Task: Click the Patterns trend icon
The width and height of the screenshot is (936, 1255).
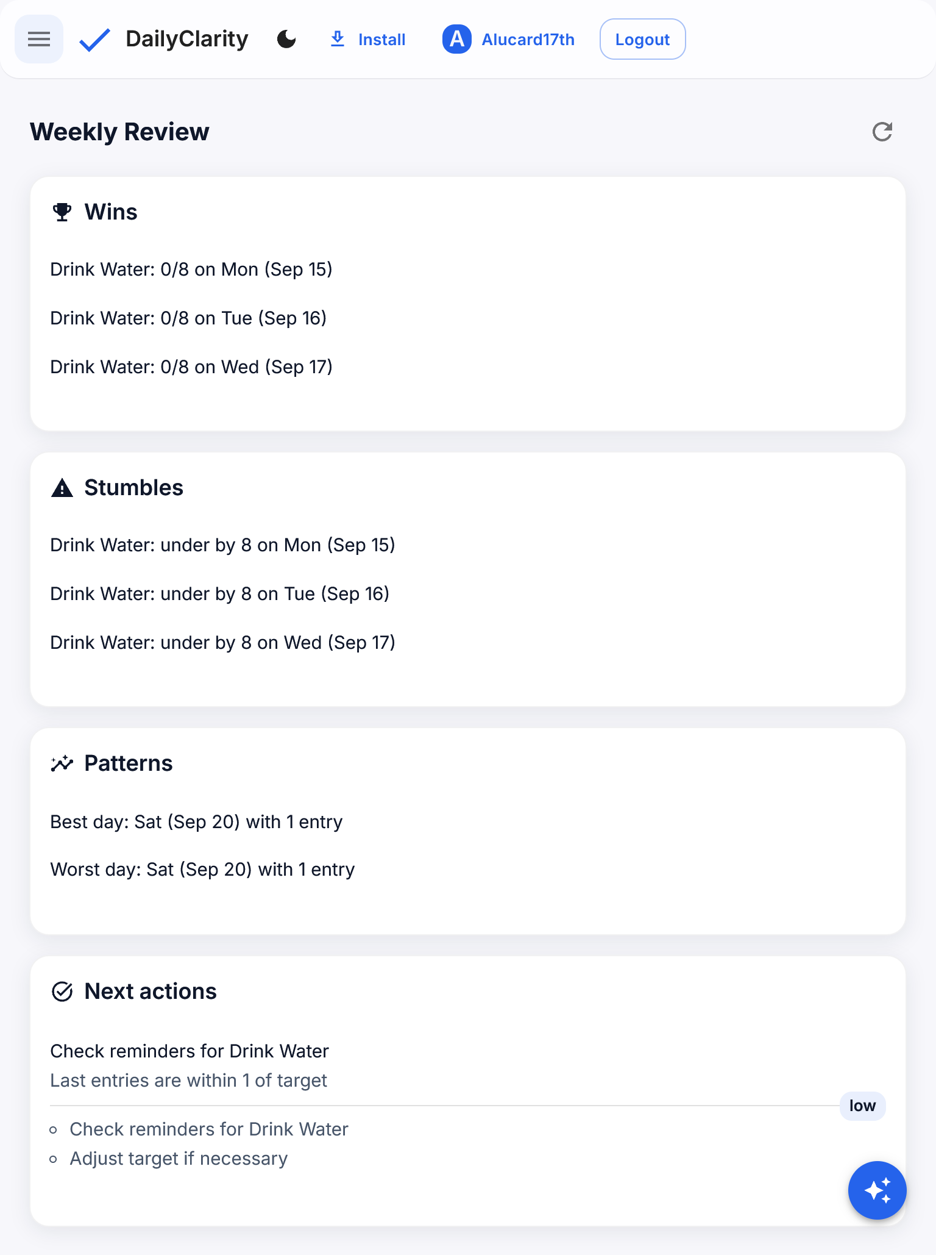Action: [62, 763]
